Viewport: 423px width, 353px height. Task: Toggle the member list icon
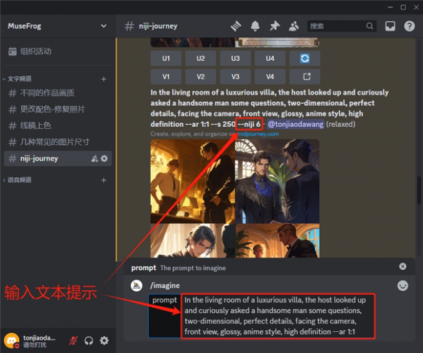coord(294,26)
